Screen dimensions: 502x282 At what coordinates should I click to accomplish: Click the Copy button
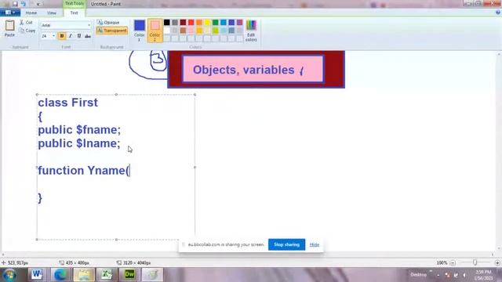(27, 31)
